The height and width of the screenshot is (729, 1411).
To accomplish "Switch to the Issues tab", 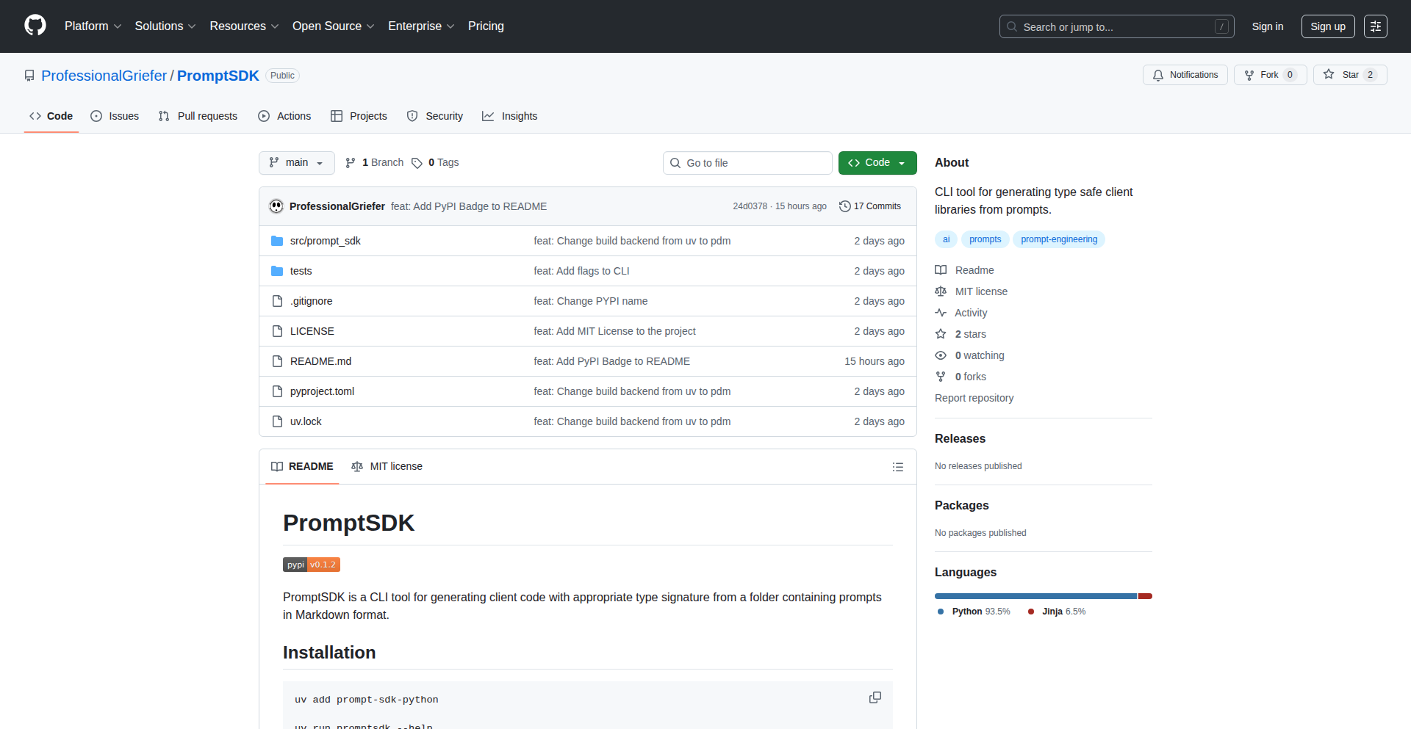I will (115, 116).
